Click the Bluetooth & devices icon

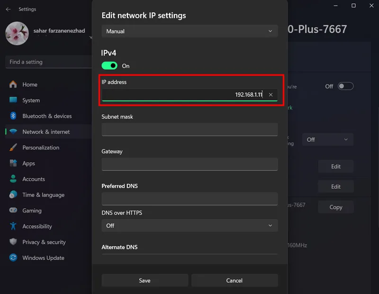coord(13,116)
